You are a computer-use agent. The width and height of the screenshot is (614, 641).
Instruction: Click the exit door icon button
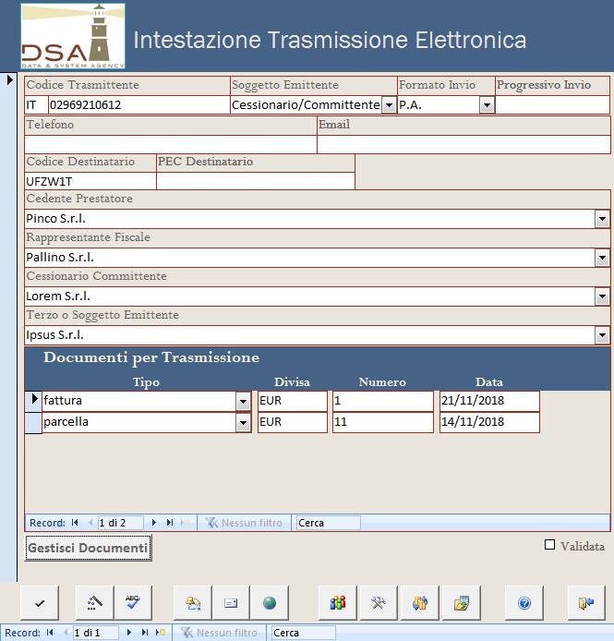coord(585,602)
